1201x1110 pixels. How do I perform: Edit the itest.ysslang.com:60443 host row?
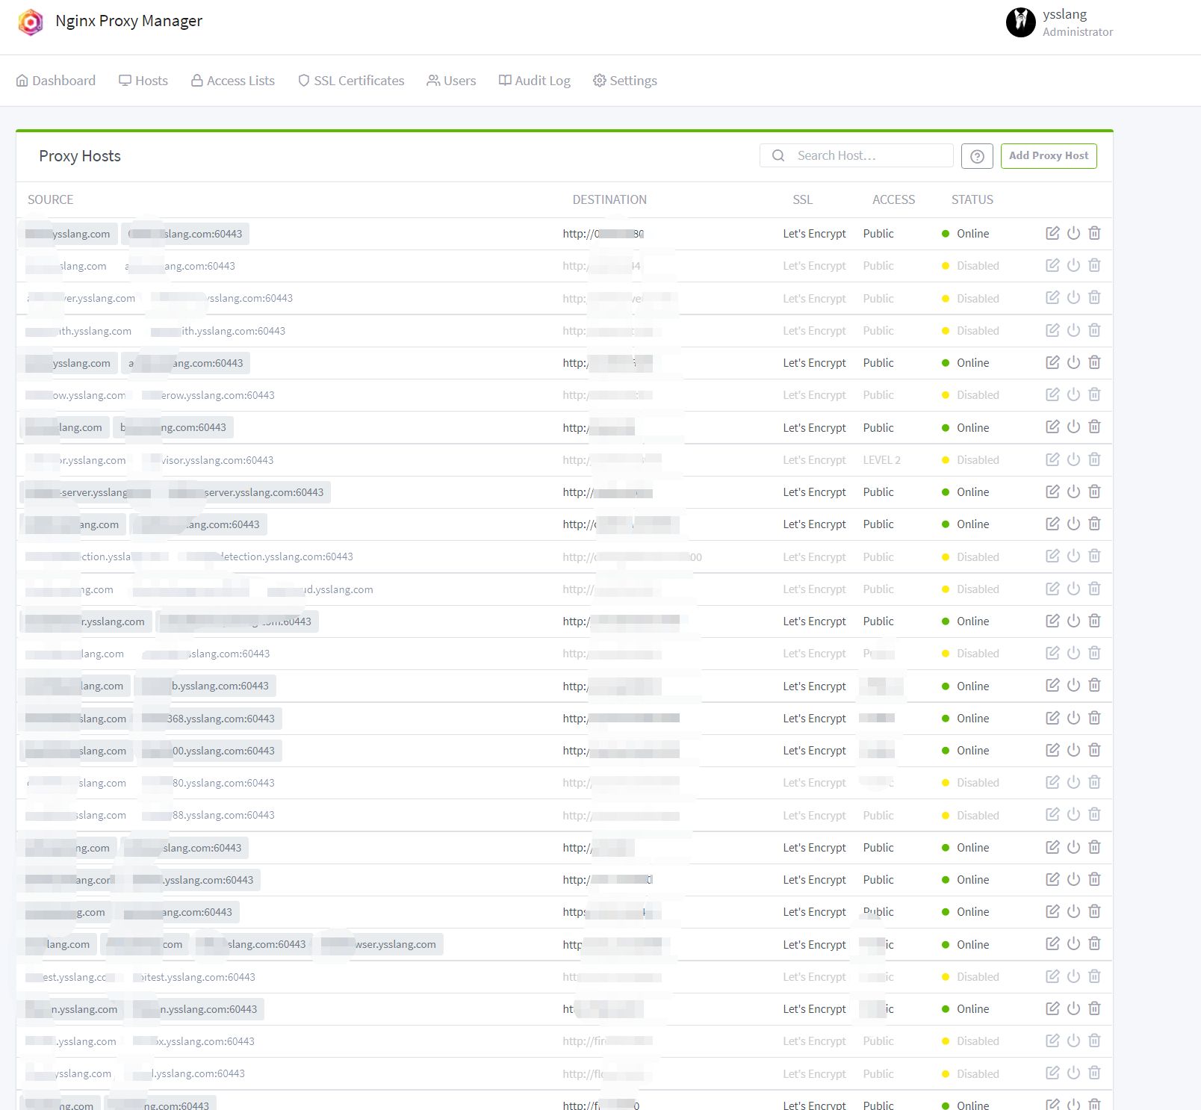tap(1052, 976)
